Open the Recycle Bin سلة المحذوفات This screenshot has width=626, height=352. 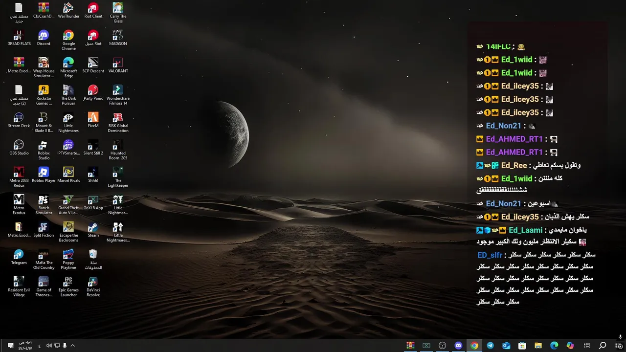[93, 260]
